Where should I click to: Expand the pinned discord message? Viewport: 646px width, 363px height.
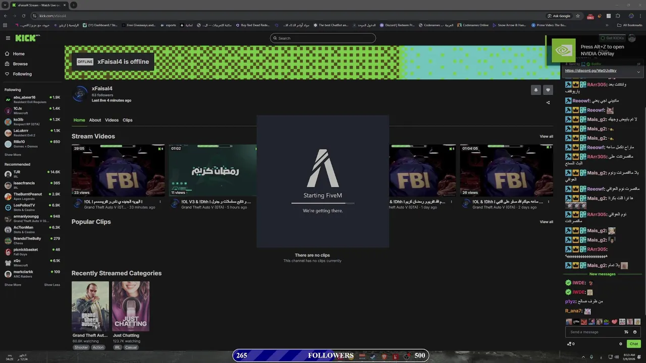[x=638, y=72]
